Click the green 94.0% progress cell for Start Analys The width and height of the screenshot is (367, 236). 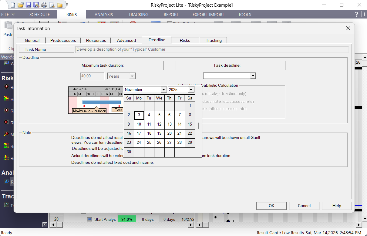click(127, 219)
